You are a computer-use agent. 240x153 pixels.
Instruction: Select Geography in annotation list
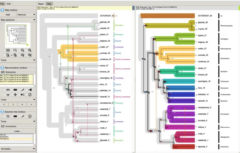[16, 137]
